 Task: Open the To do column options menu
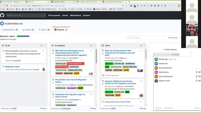[45, 46]
